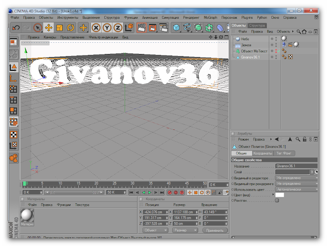Image resolution: width=327 pixels, height=246 pixels.
Task: Open Render Settings icon
Action: [x=163, y=28]
